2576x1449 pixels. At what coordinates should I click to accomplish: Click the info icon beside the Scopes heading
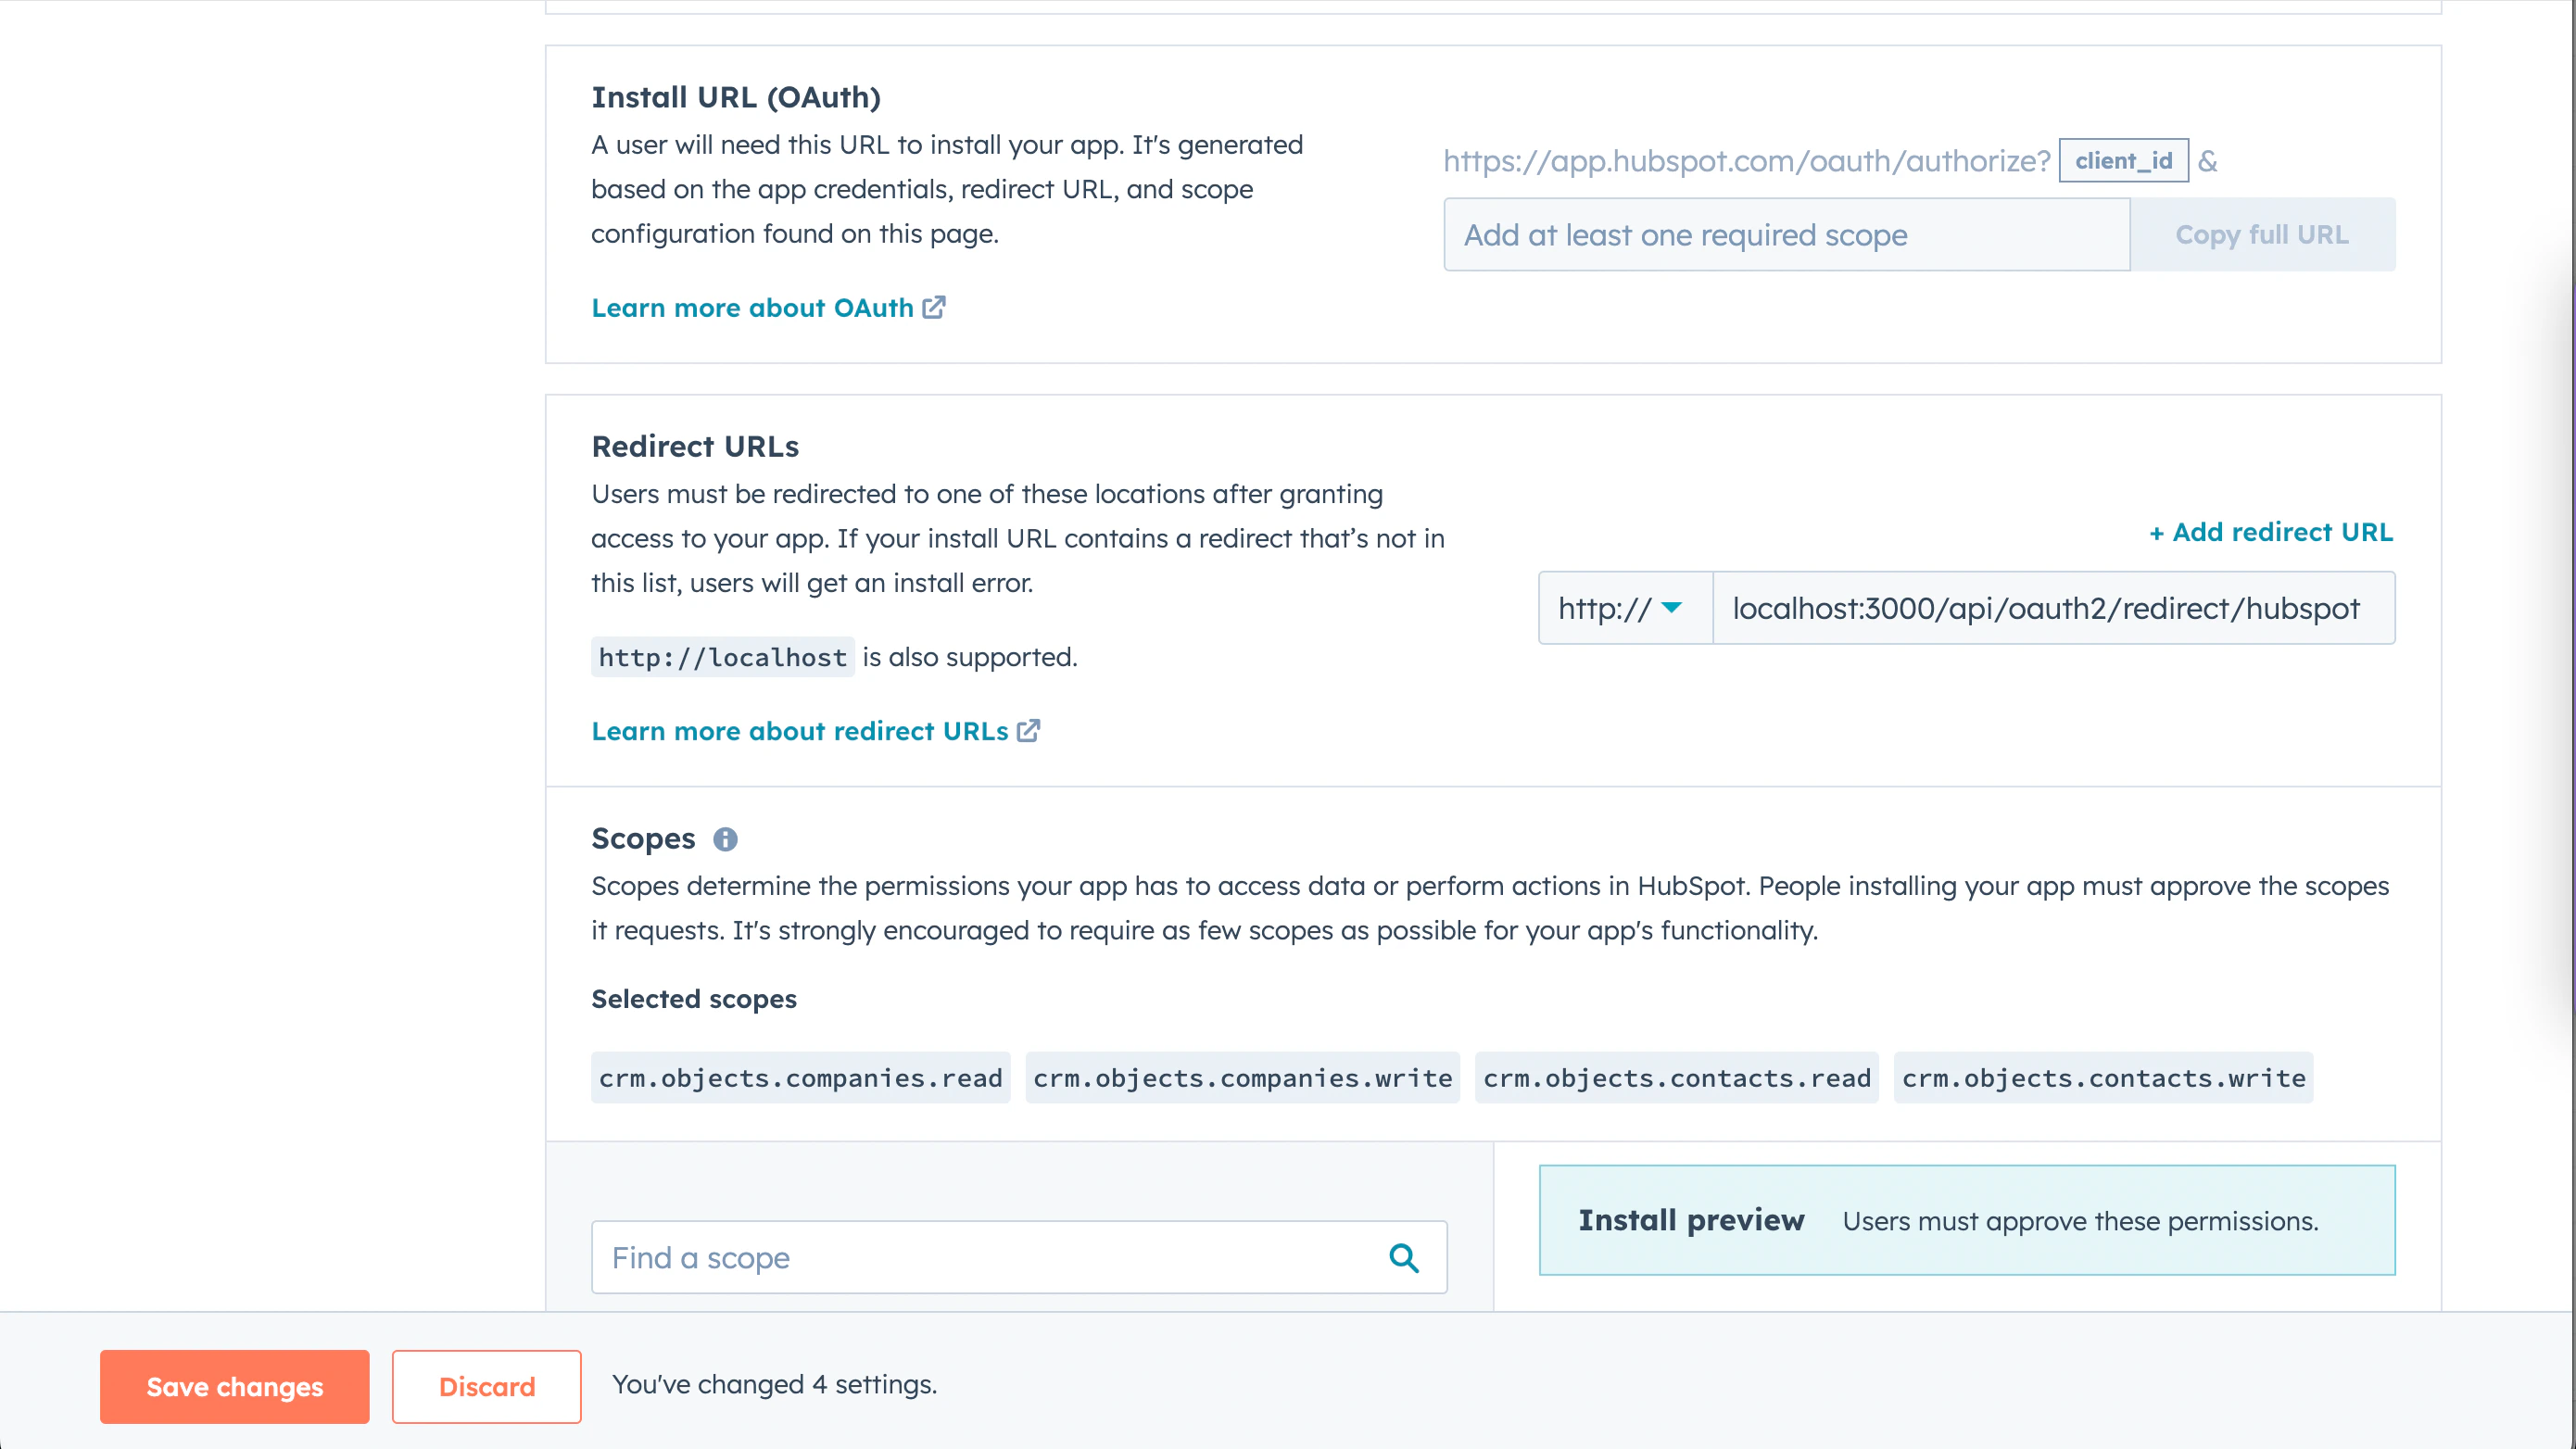pyautogui.click(x=726, y=840)
